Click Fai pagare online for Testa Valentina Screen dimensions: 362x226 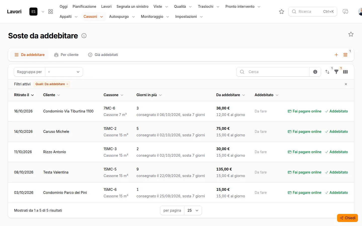coord(304,172)
